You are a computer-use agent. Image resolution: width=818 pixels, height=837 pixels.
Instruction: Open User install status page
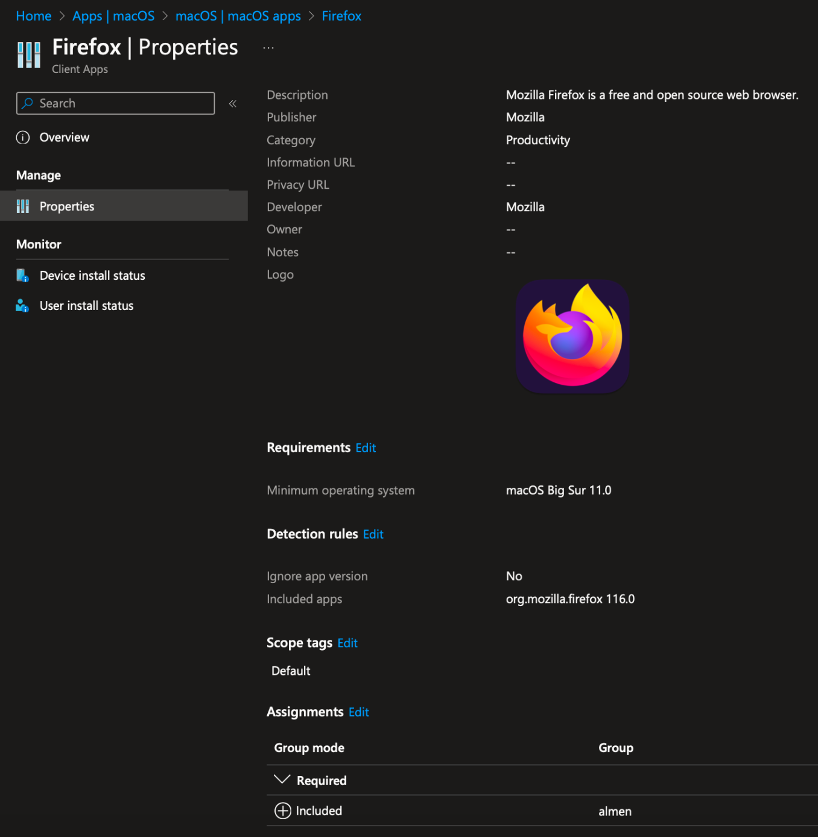click(86, 306)
